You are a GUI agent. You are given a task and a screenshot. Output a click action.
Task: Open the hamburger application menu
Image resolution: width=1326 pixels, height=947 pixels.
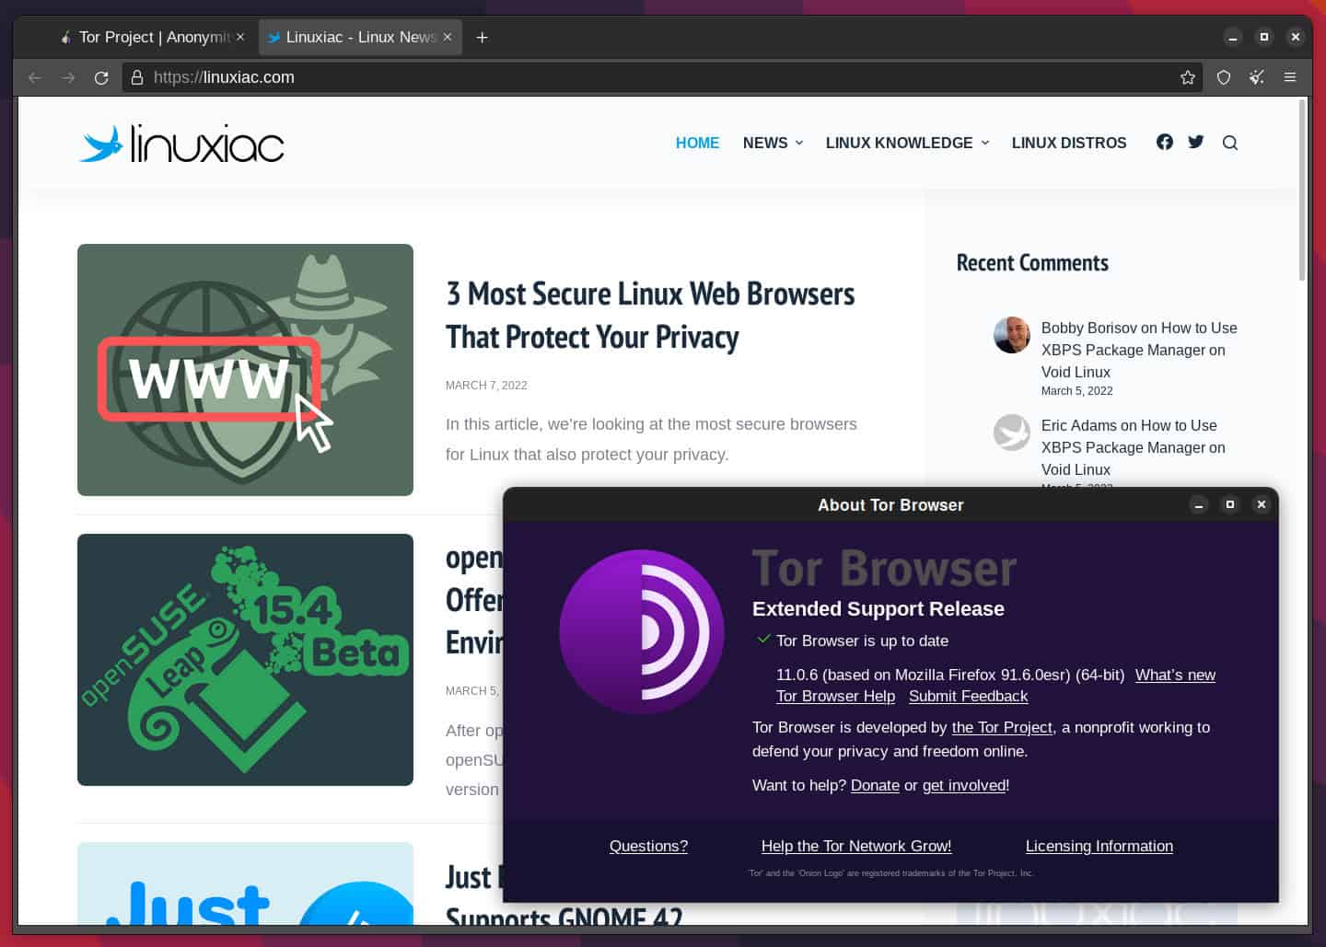[x=1290, y=77]
